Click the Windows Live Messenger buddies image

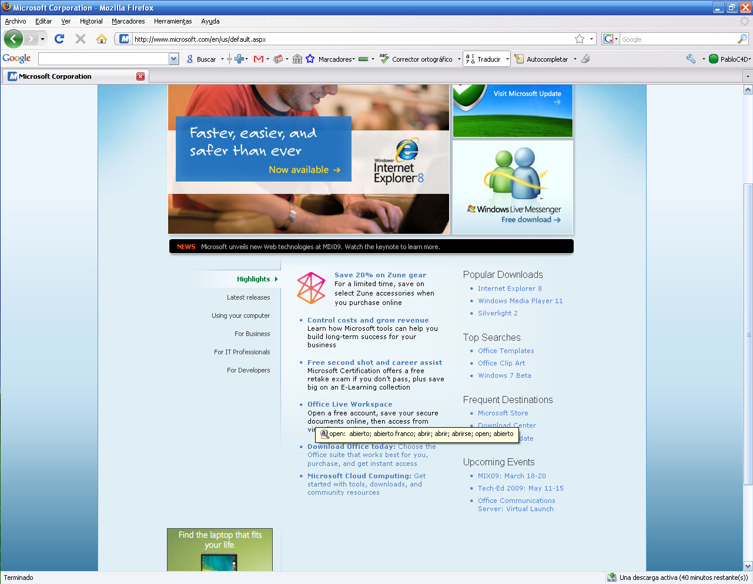[516, 174]
